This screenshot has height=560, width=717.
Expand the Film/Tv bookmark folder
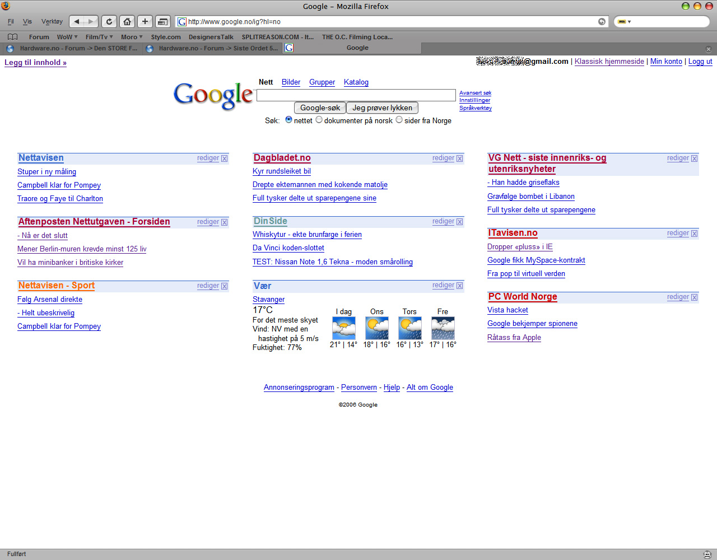99,37
